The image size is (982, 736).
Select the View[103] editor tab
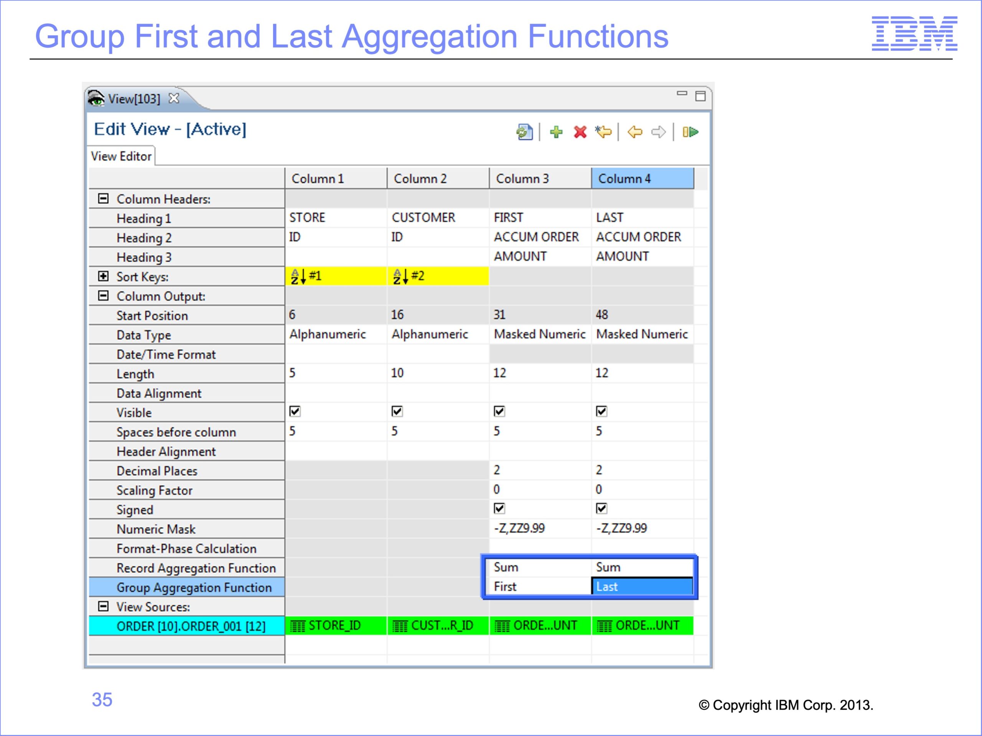(x=133, y=99)
